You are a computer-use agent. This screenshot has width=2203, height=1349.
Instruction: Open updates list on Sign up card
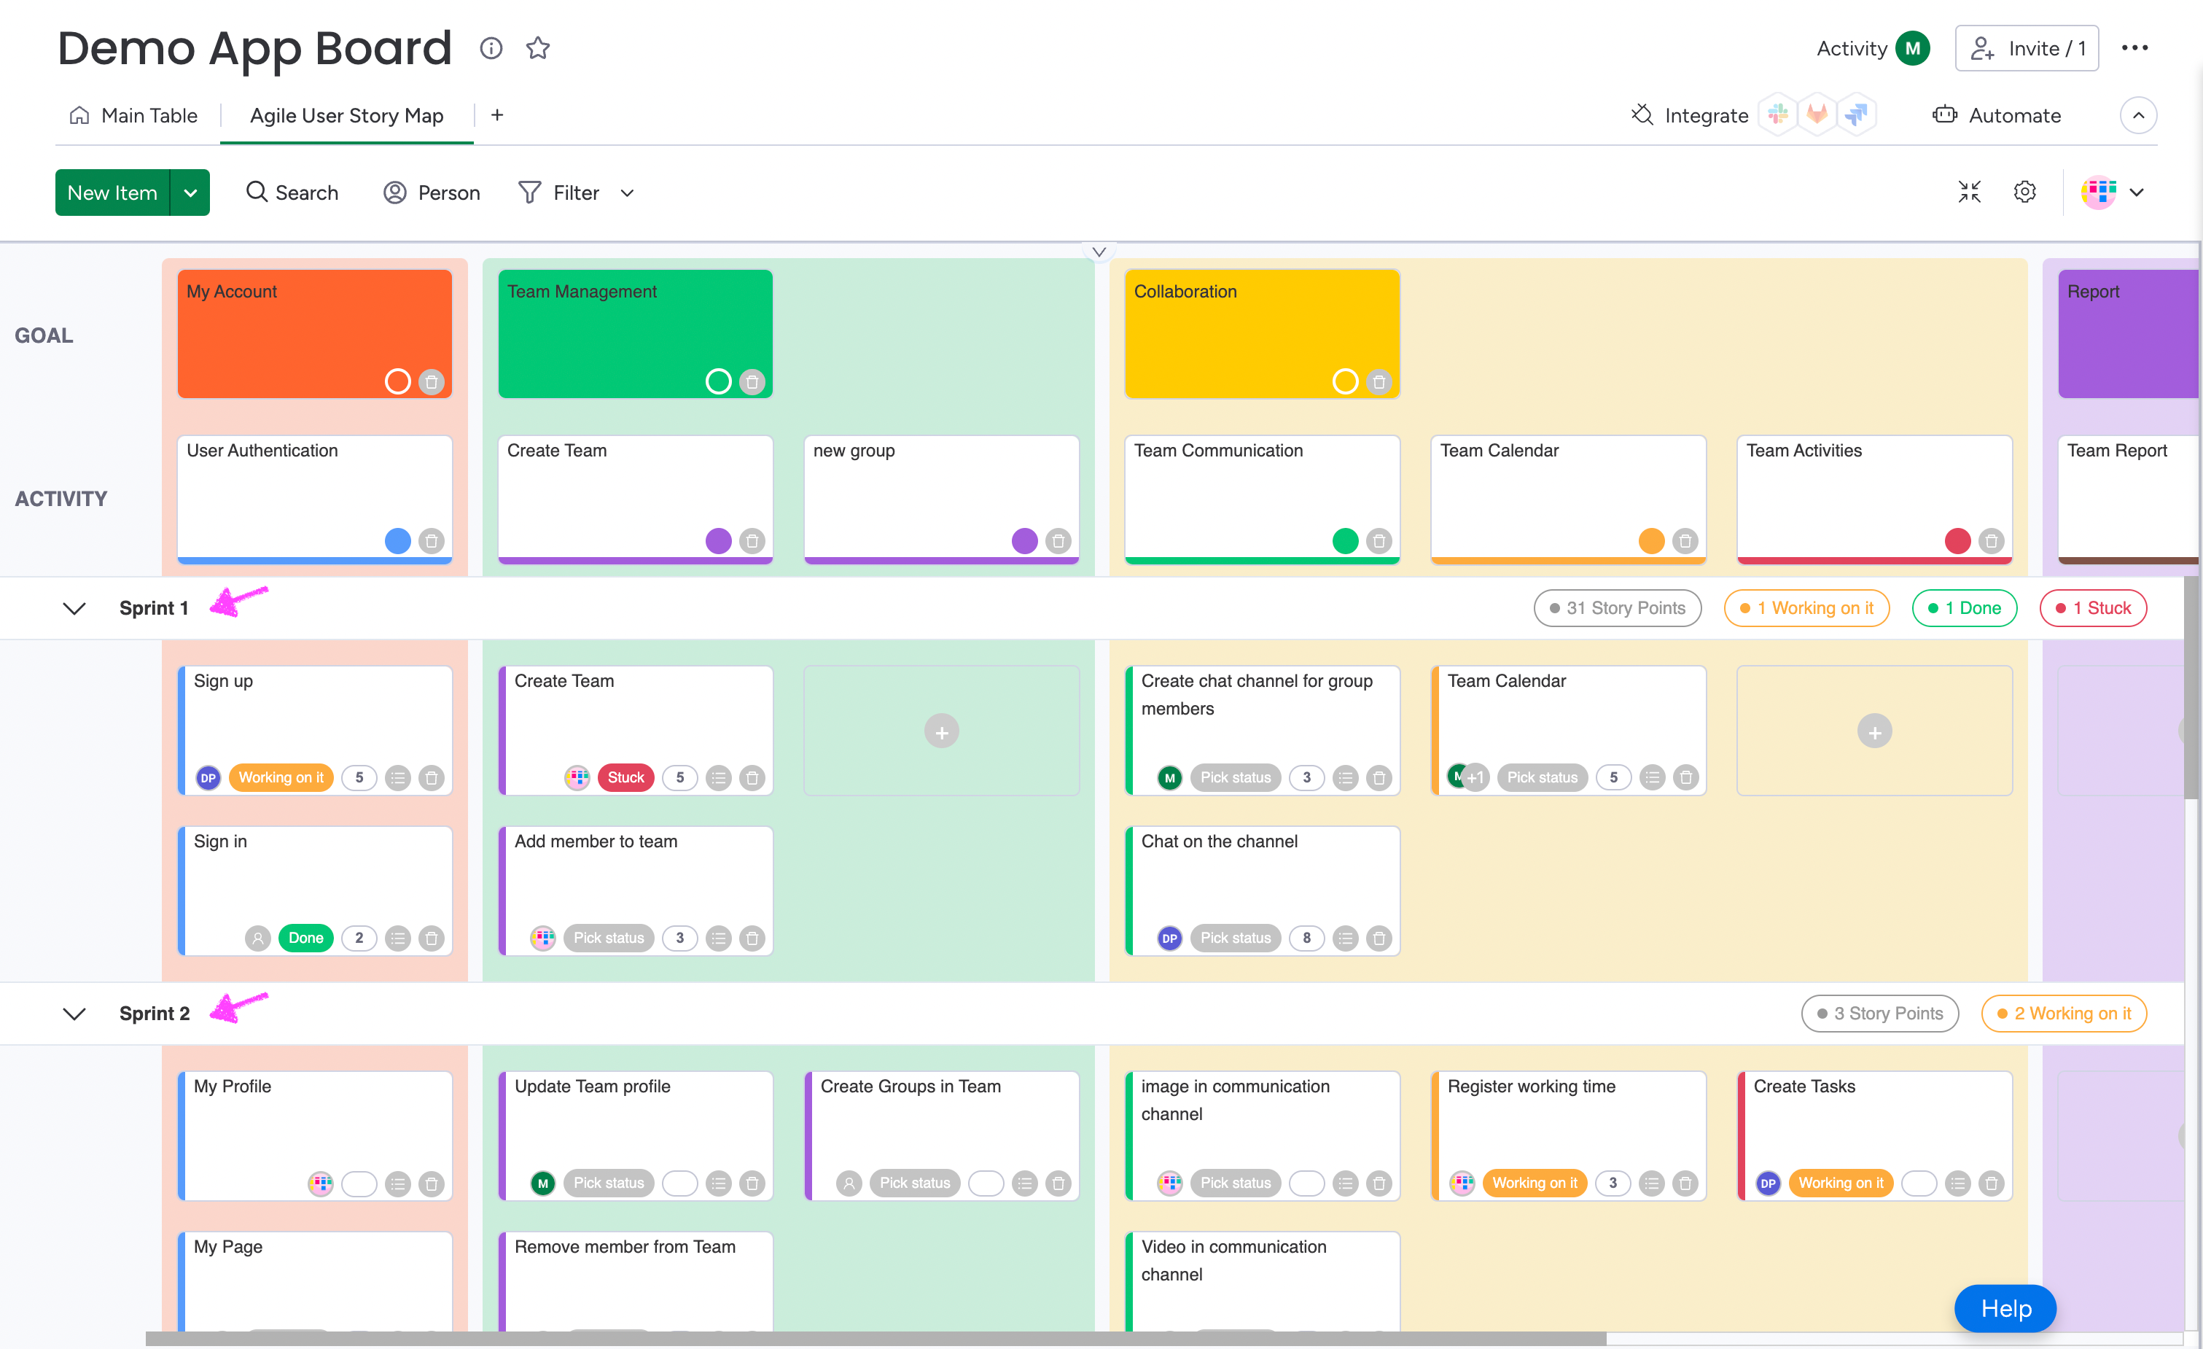pyautogui.click(x=398, y=777)
